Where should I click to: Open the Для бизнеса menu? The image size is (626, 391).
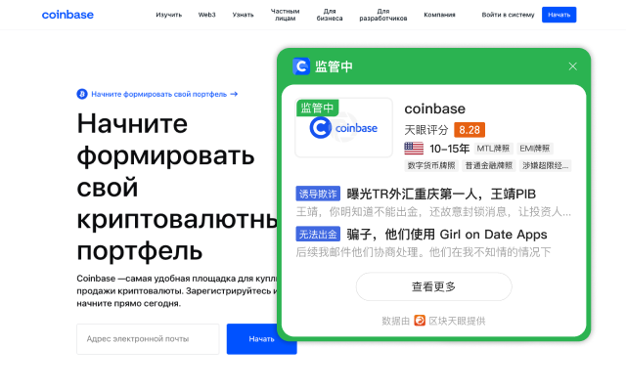coord(330,15)
